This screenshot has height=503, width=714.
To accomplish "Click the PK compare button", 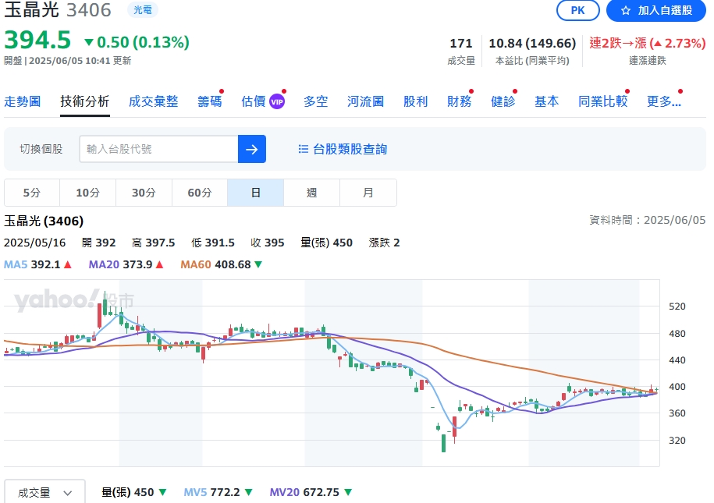I will [578, 10].
